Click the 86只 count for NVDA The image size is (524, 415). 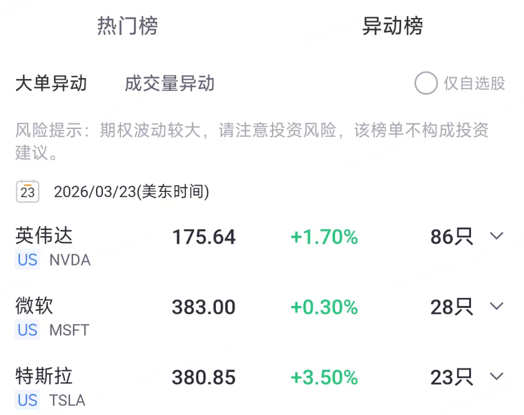point(452,237)
